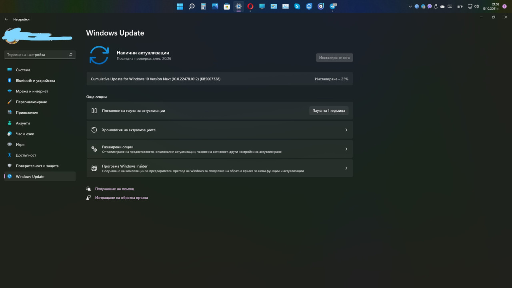Screen dimensions: 512x288
Task: Switch input language via БГР indicator
Action: tap(460, 6)
